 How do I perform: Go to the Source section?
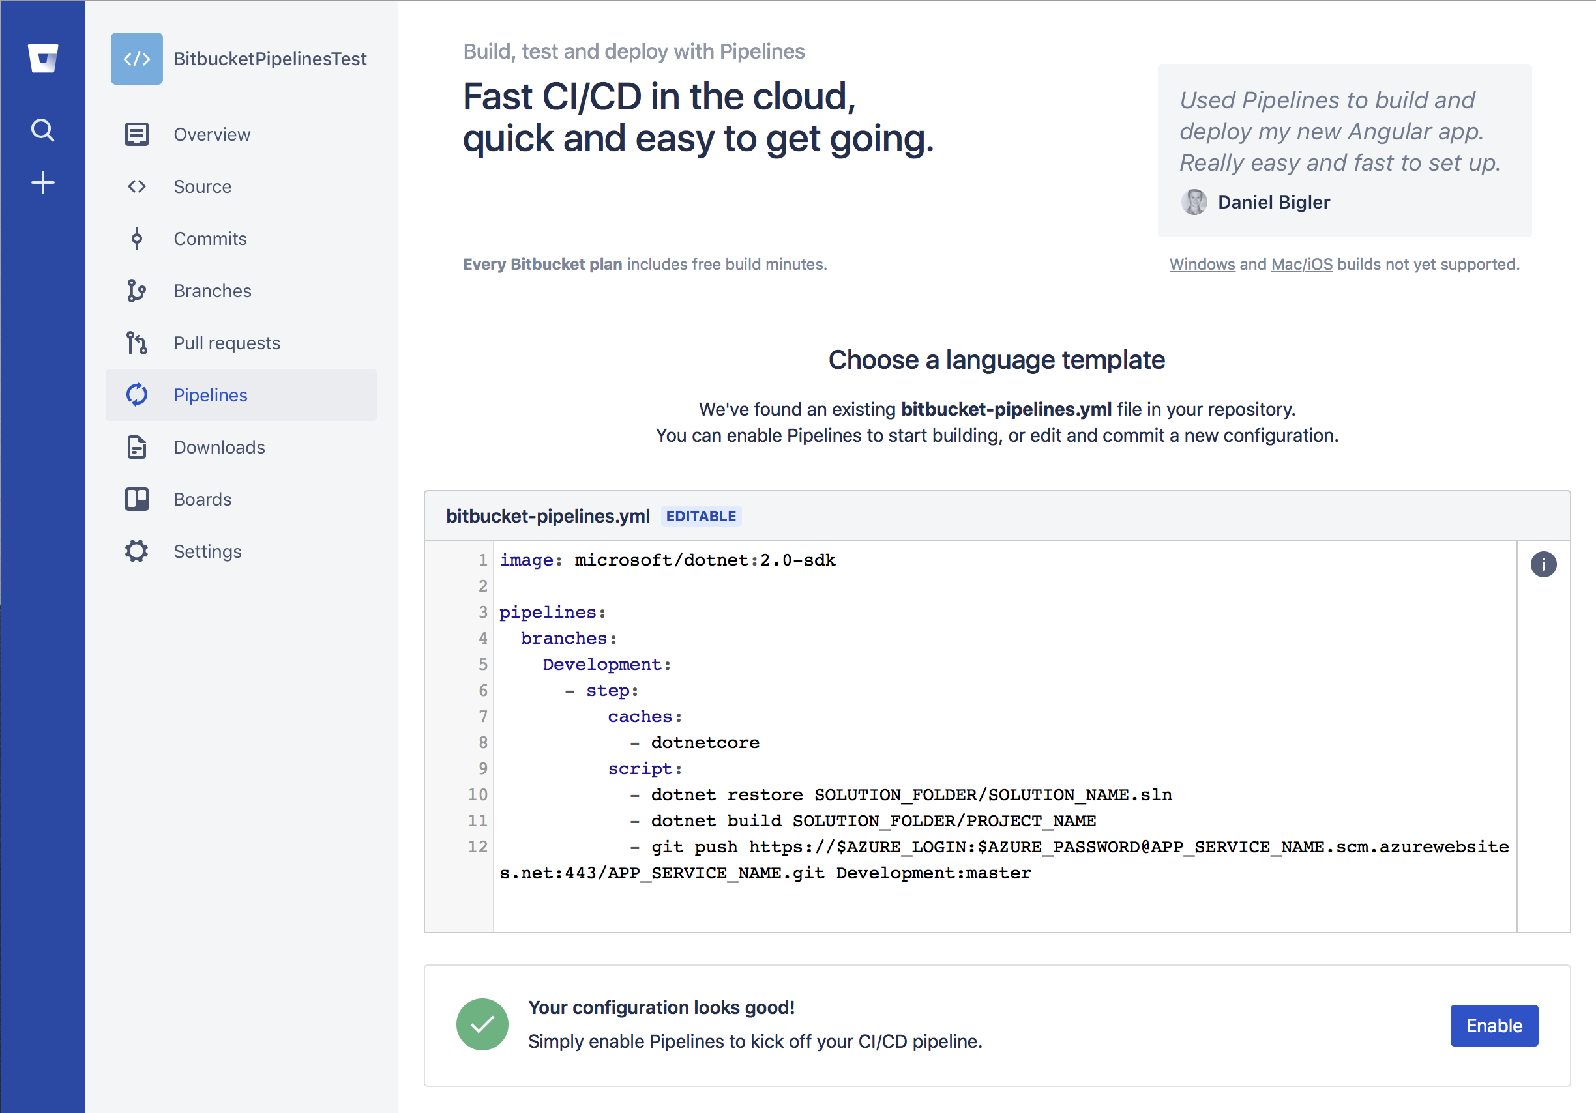[241, 186]
